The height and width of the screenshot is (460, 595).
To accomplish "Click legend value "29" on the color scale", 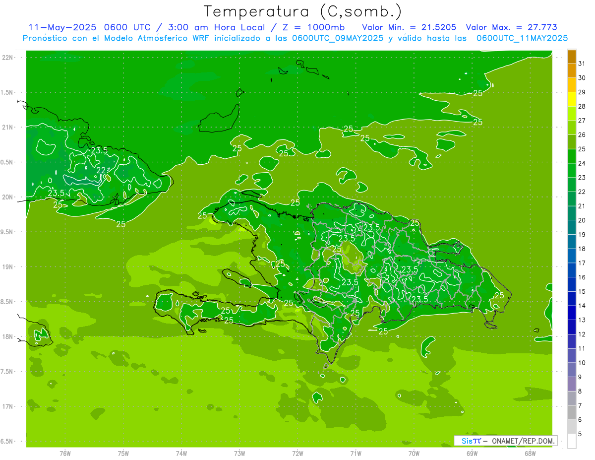I will tap(582, 92).
